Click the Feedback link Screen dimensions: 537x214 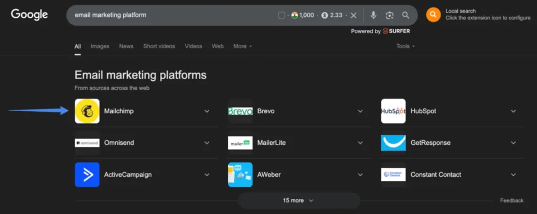point(512,201)
